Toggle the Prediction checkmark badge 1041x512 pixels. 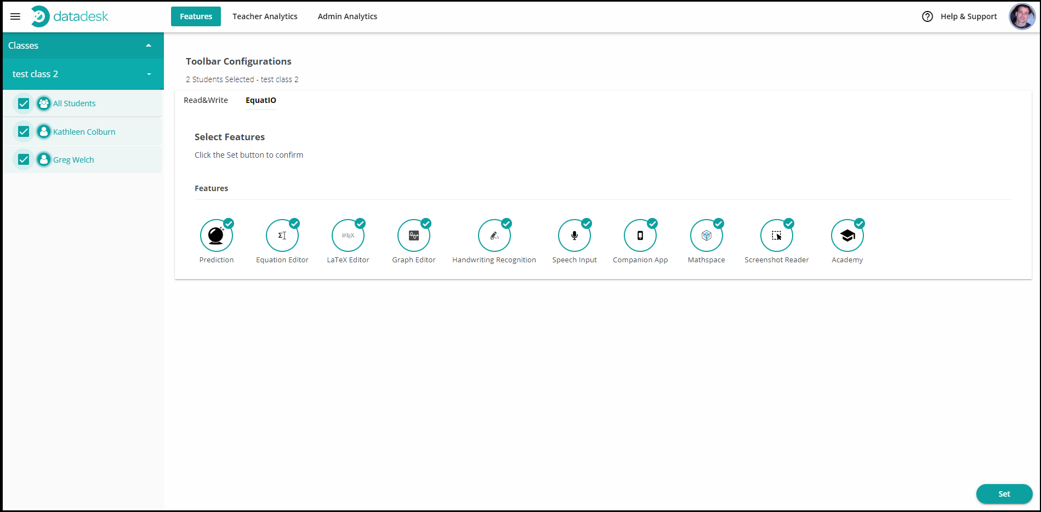pos(229,223)
